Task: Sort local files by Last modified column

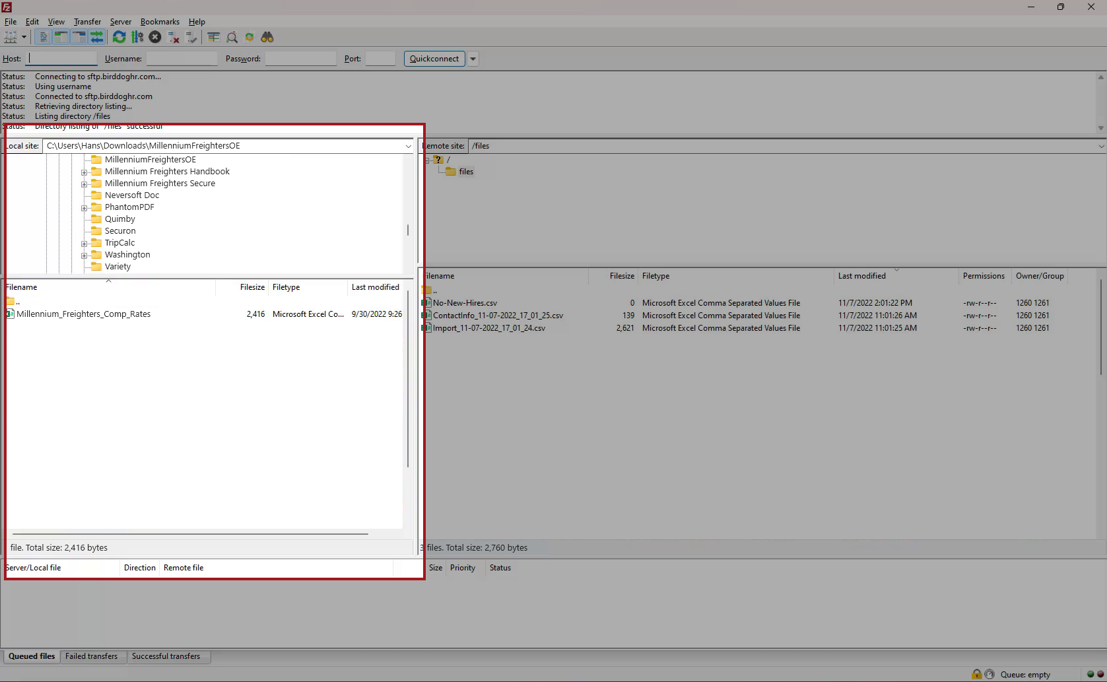Action: click(376, 287)
